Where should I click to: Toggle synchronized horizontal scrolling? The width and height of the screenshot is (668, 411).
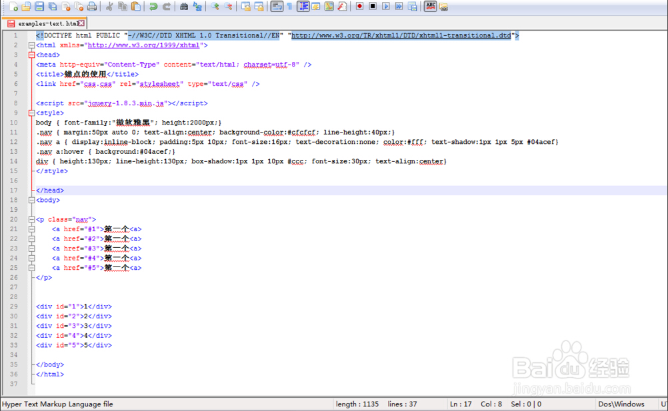tap(259, 7)
